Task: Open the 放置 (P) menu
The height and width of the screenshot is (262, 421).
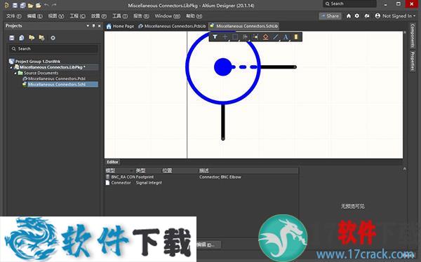Action: coord(98,16)
